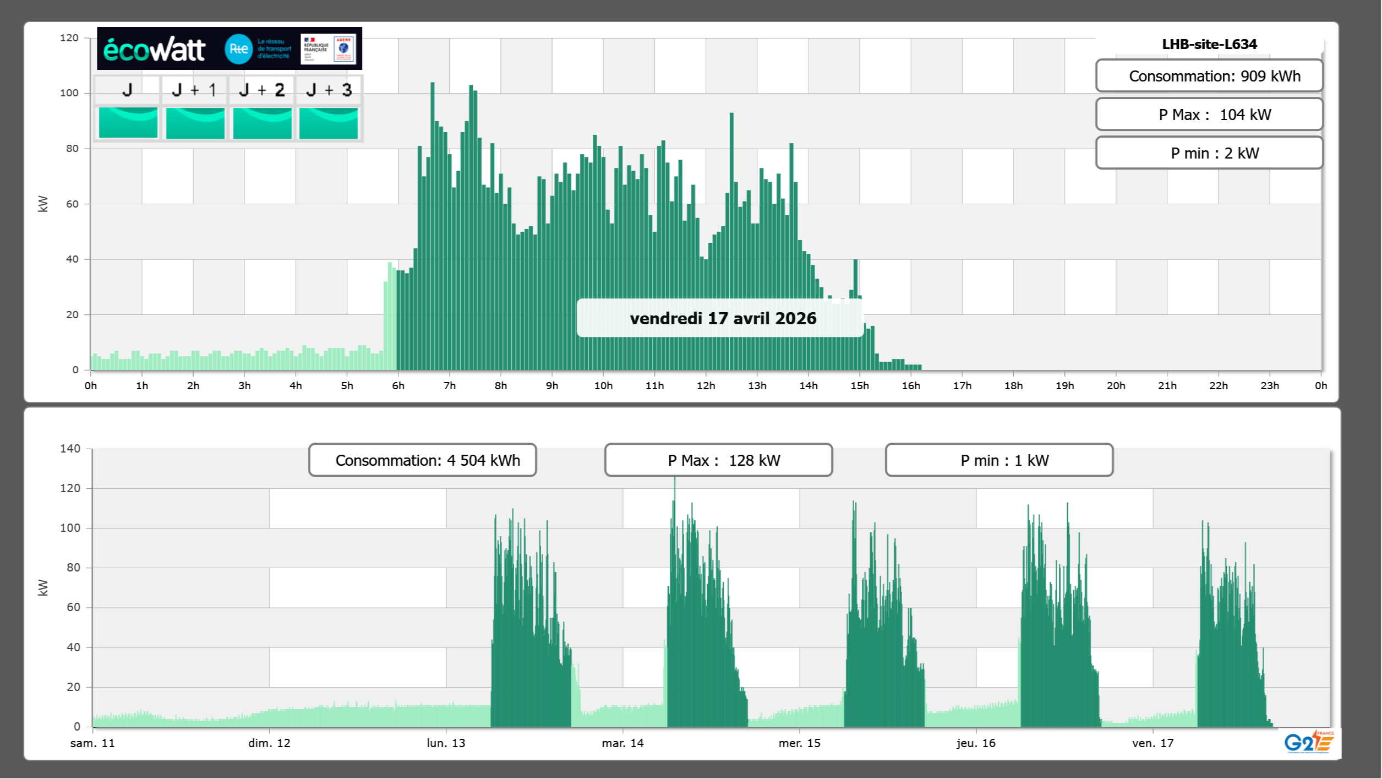Click the P Max : 104 kW box
This screenshot has width=1382, height=779.
1209,115
